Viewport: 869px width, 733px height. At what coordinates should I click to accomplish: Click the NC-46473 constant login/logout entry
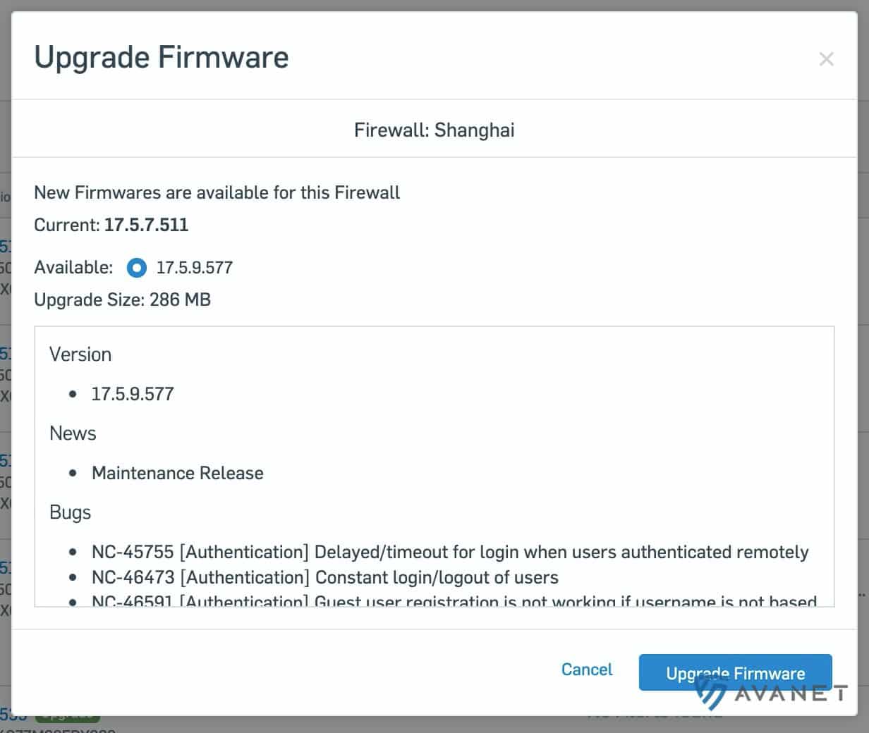click(324, 578)
